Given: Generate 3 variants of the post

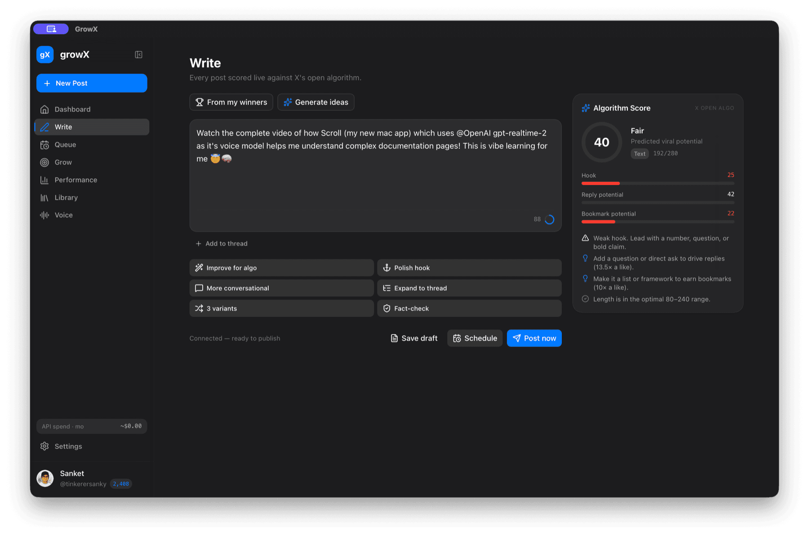Looking at the screenshot, I should pos(281,308).
